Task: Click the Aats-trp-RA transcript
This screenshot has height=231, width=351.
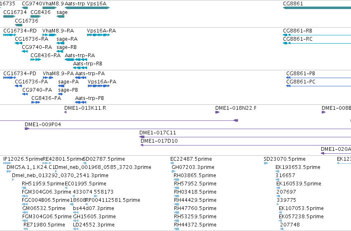Action: [76, 60]
